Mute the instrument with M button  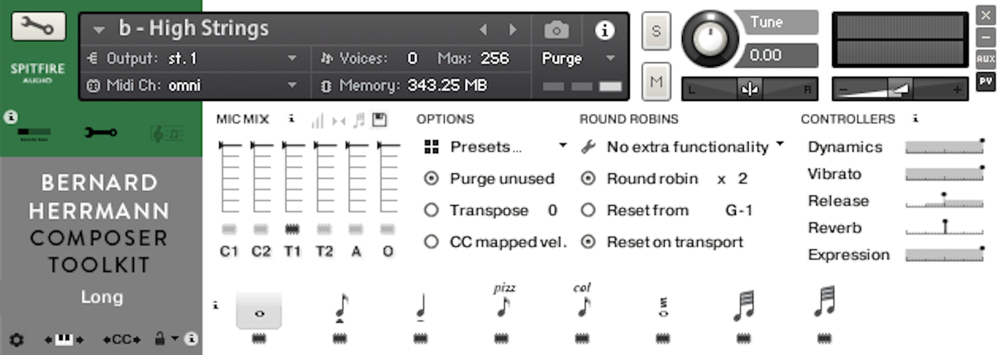click(x=656, y=82)
